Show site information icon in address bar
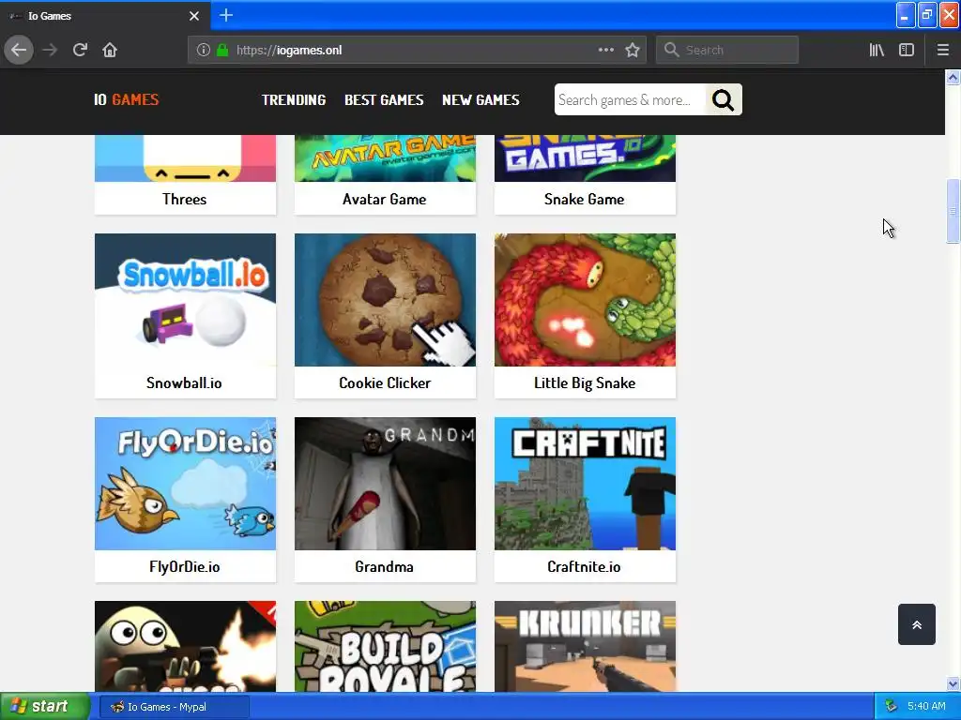The height and width of the screenshot is (720, 961). [204, 51]
